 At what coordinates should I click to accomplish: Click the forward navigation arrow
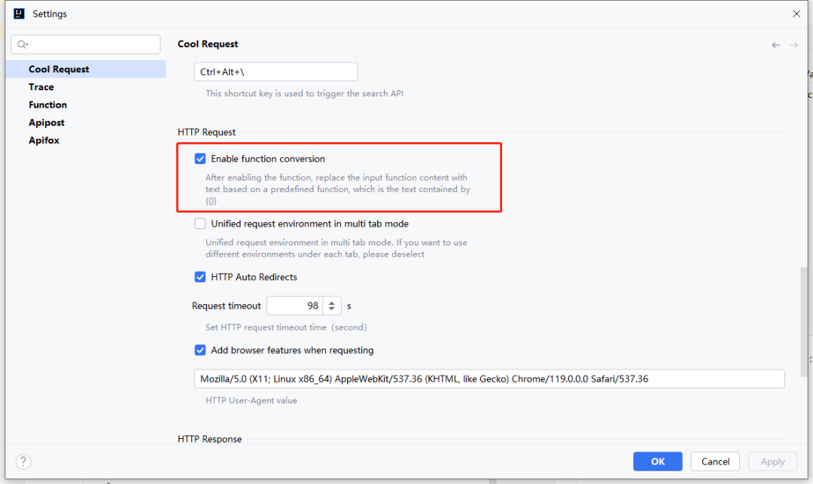[x=793, y=44]
